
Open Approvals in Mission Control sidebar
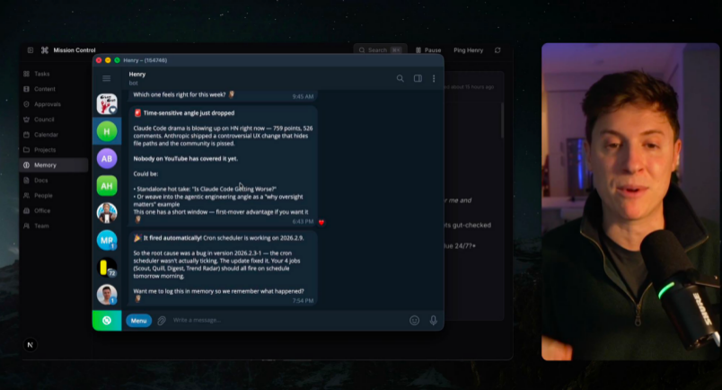[53, 104]
